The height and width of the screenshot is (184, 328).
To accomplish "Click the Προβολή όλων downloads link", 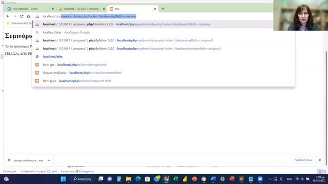I will tap(303, 160).
